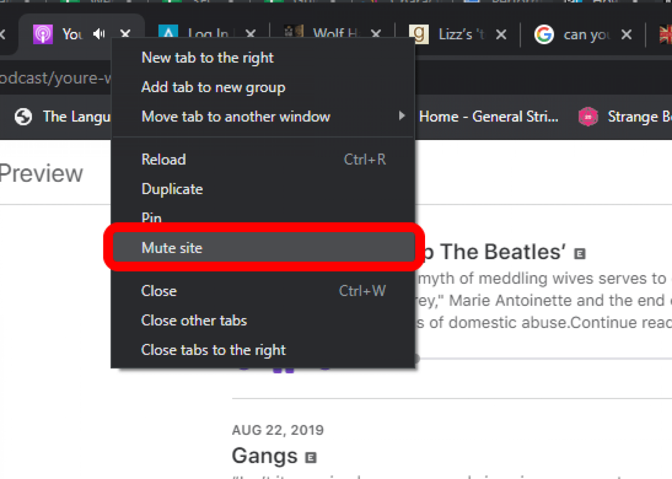Choose Close other tabs option
Image resolution: width=672 pixels, height=479 pixels.
[194, 320]
